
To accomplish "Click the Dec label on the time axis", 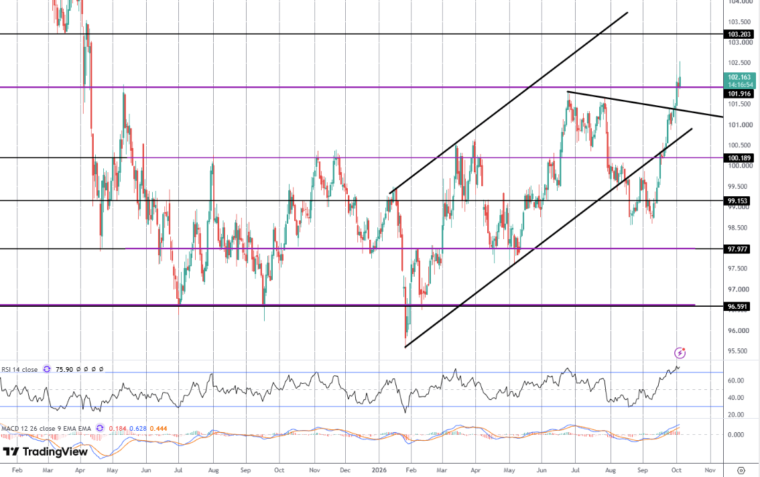I will click(345, 470).
